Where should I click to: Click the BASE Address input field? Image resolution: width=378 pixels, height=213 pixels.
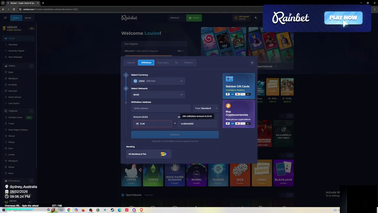point(161,108)
